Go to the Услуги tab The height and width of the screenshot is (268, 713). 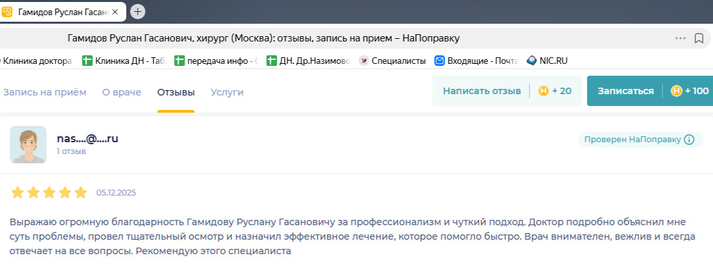227,92
